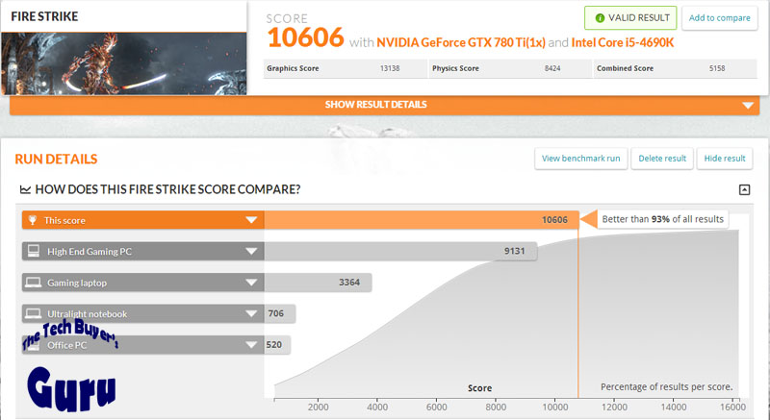Click the 10000 axis label on the chart

point(555,408)
